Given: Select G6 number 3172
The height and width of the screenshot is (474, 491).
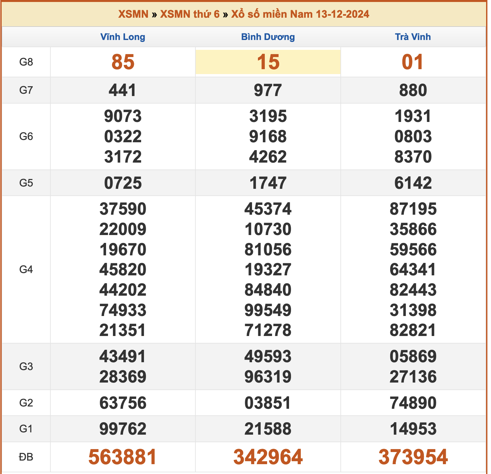Looking at the screenshot, I should pos(123,157).
